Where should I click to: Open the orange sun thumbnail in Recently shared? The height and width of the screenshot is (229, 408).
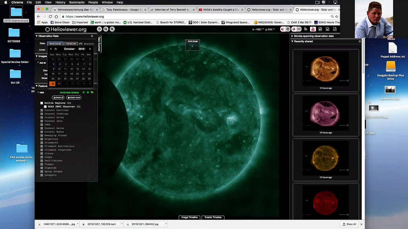click(x=326, y=69)
